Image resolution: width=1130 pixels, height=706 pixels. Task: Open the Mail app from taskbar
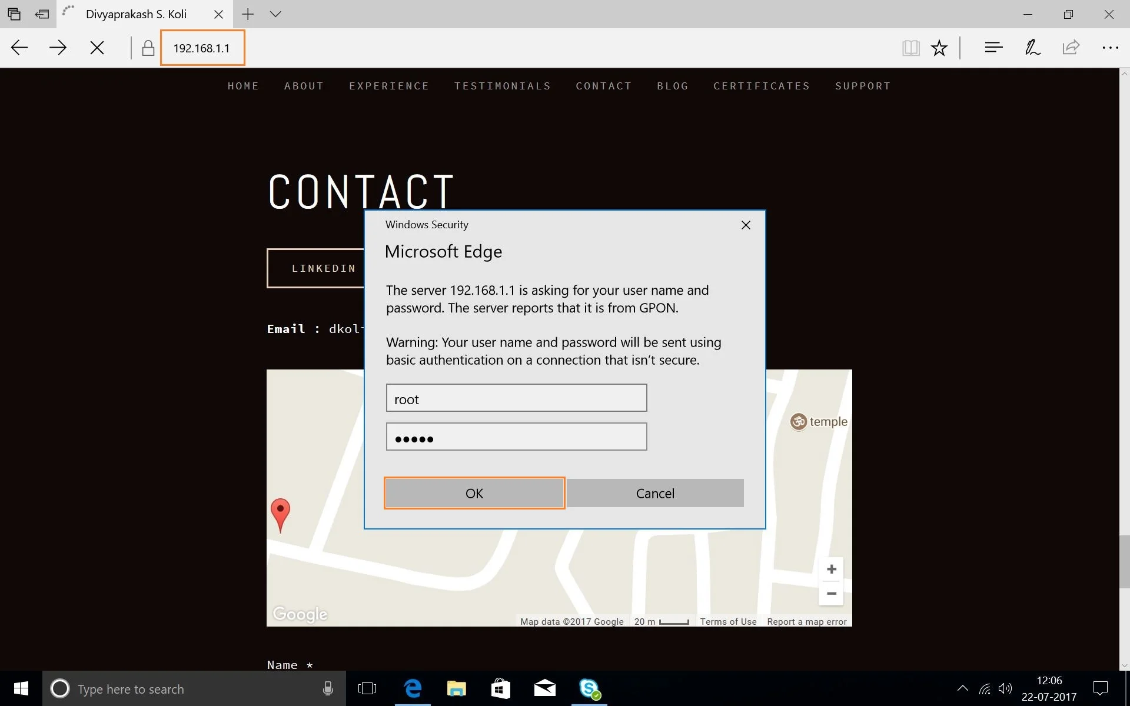pos(545,688)
